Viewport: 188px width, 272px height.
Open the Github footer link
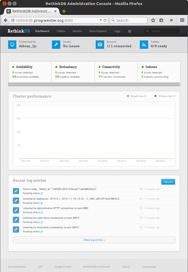(126, 267)
